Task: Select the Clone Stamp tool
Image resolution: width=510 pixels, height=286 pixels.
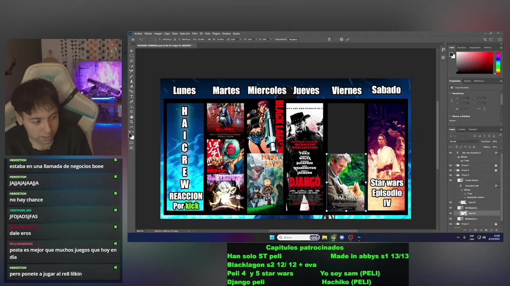Action: [131, 81]
